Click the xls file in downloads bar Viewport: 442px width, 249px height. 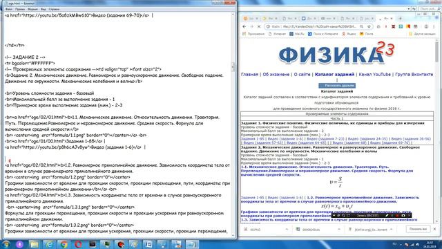click(x=311, y=230)
